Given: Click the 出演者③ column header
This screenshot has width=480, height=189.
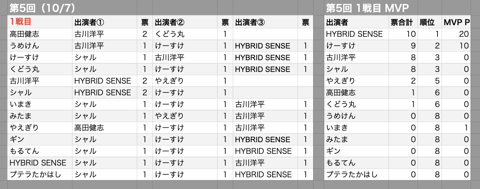Looking at the screenshot, I should pyautogui.click(x=250, y=22).
